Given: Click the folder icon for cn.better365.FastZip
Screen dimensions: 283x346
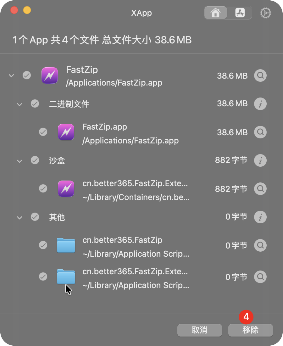Looking at the screenshot, I should pos(66,245).
